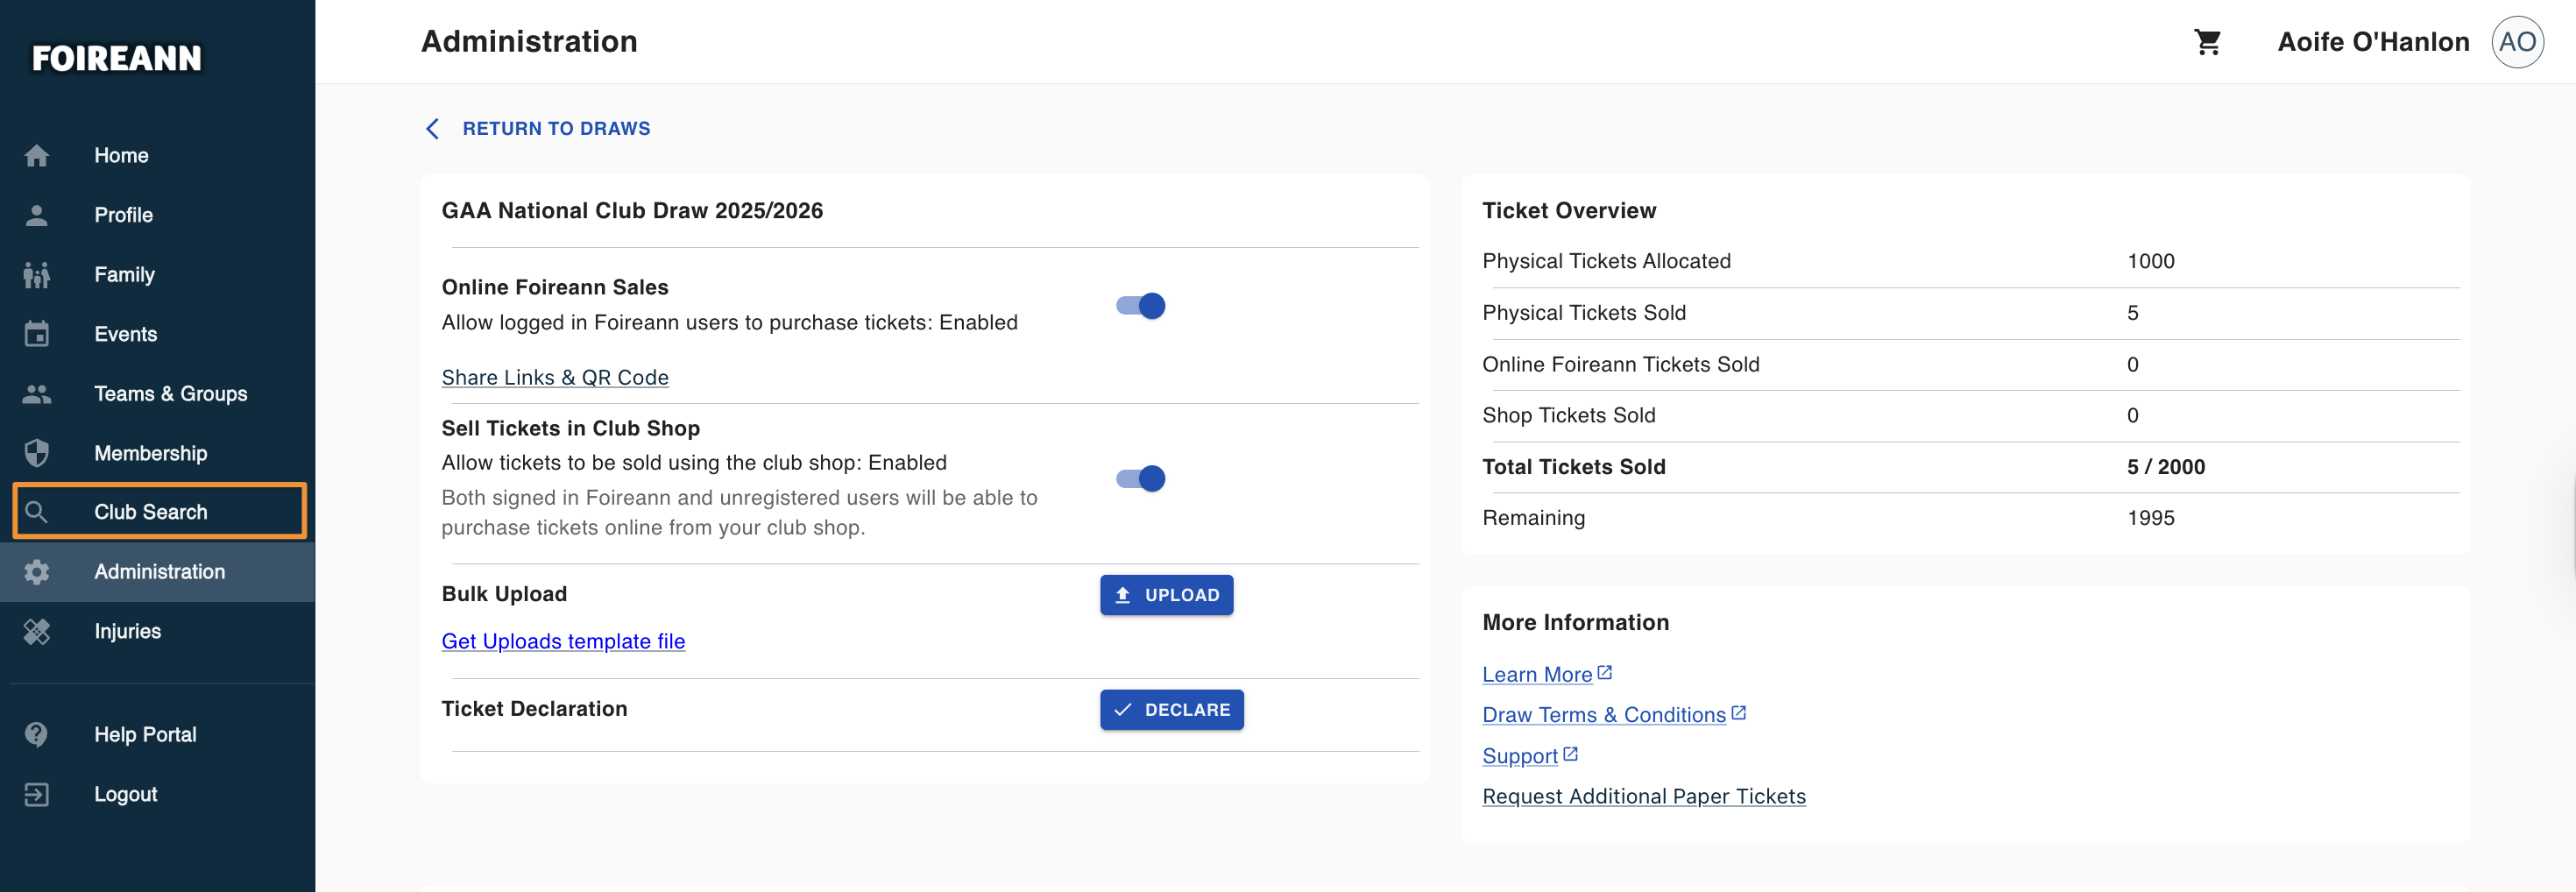
Task: Open the shopping cart icon
Action: (x=2207, y=42)
